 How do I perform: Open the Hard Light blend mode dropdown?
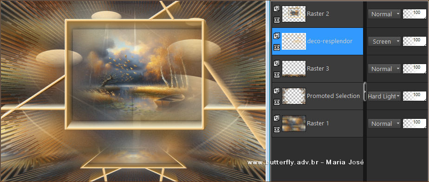pos(384,96)
